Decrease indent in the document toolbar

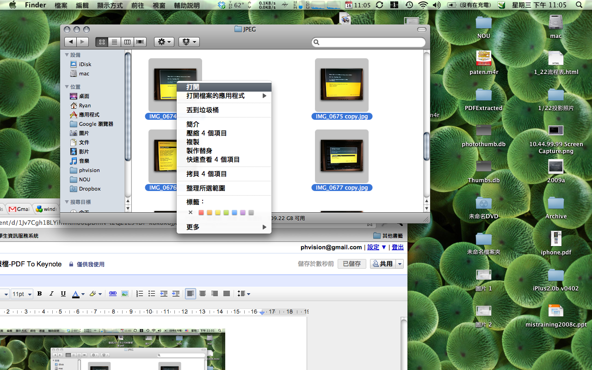164,294
